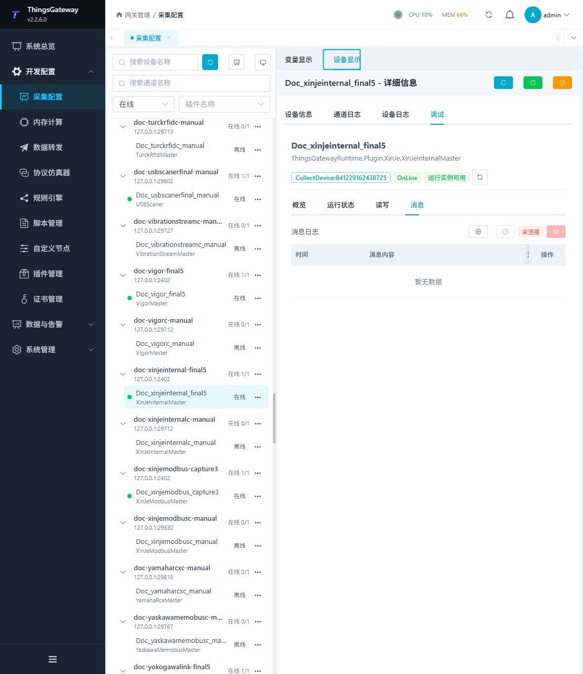Click the top bar refresh icon

coord(489,15)
